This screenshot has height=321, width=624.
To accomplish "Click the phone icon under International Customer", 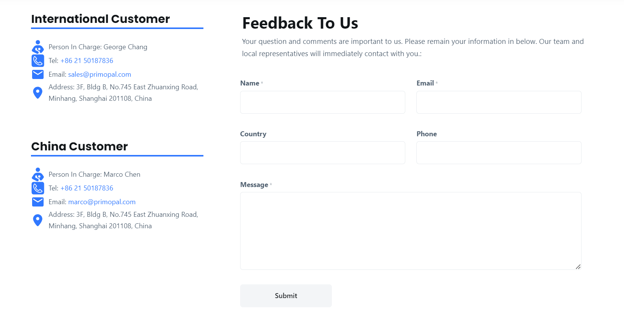I will [x=38, y=61].
